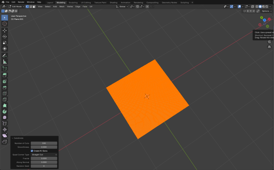Open the Mesh menu

click(x=62, y=6)
